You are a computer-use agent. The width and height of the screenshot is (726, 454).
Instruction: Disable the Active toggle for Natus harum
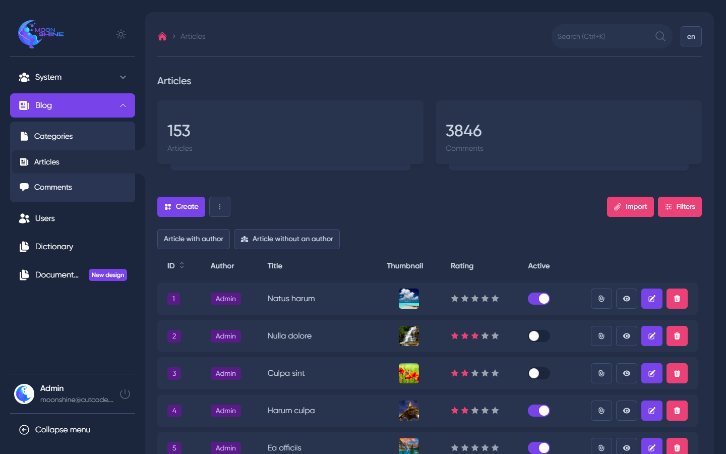(x=538, y=299)
